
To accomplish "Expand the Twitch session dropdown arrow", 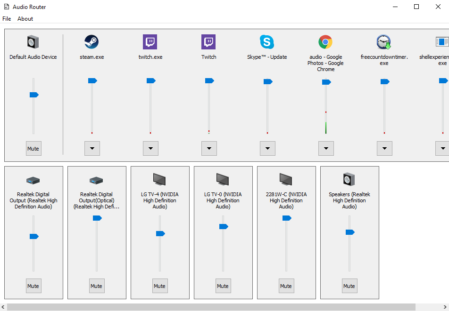I will (209, 149).
